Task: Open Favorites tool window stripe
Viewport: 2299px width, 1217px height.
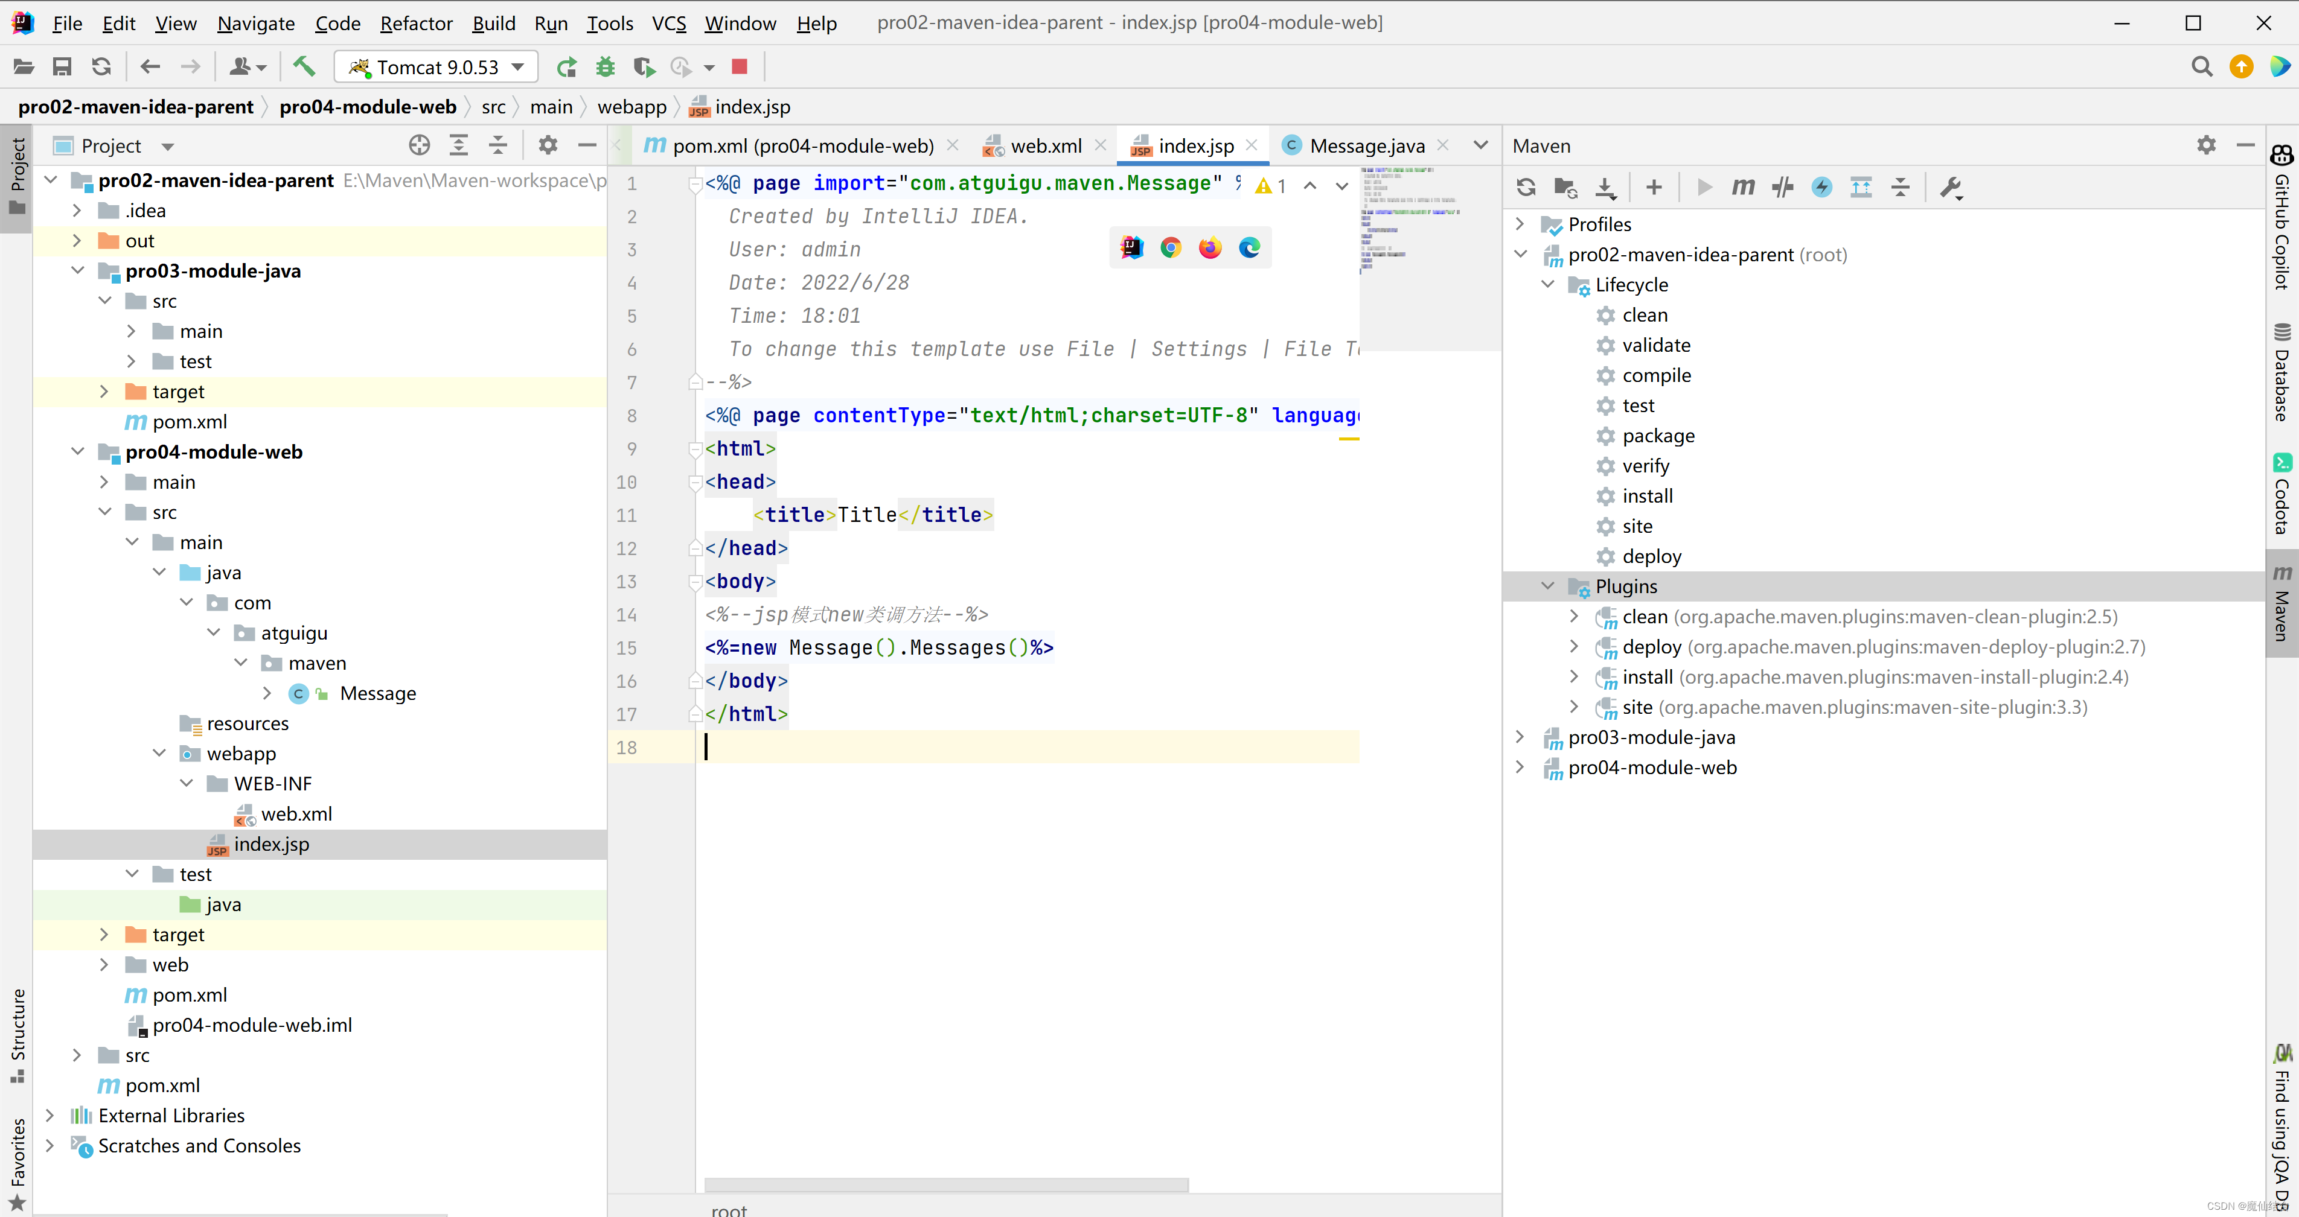Action: pos(17,1163)
